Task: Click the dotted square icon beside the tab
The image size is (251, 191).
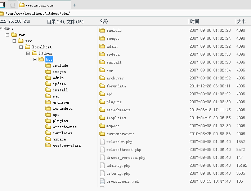Action: (x=12, y=5)
